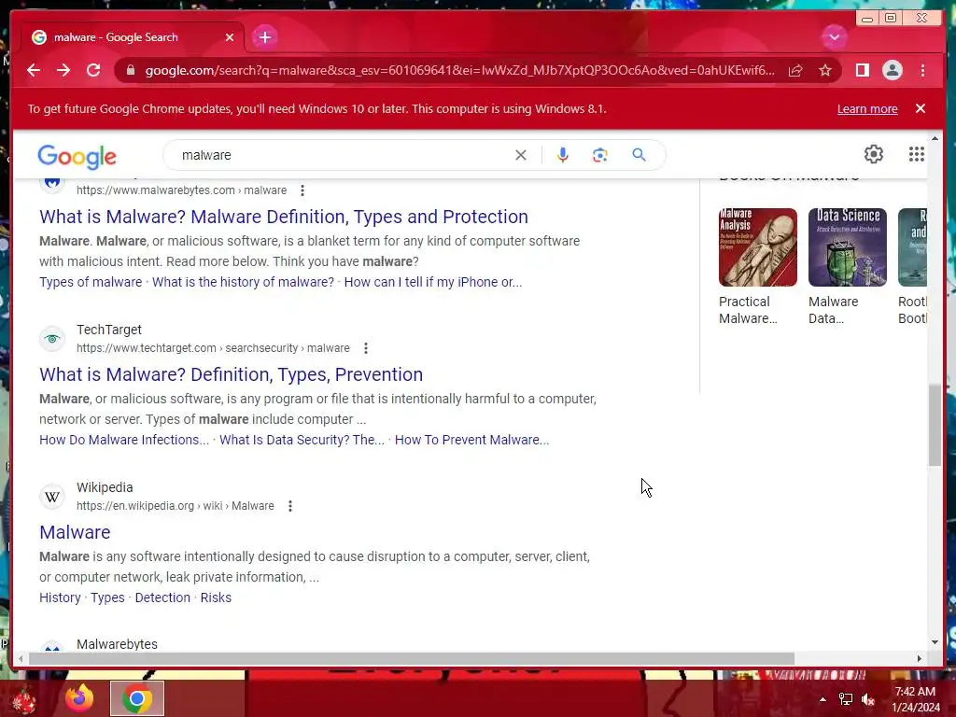Open the Google apps grid

click(x=917, y=154)
